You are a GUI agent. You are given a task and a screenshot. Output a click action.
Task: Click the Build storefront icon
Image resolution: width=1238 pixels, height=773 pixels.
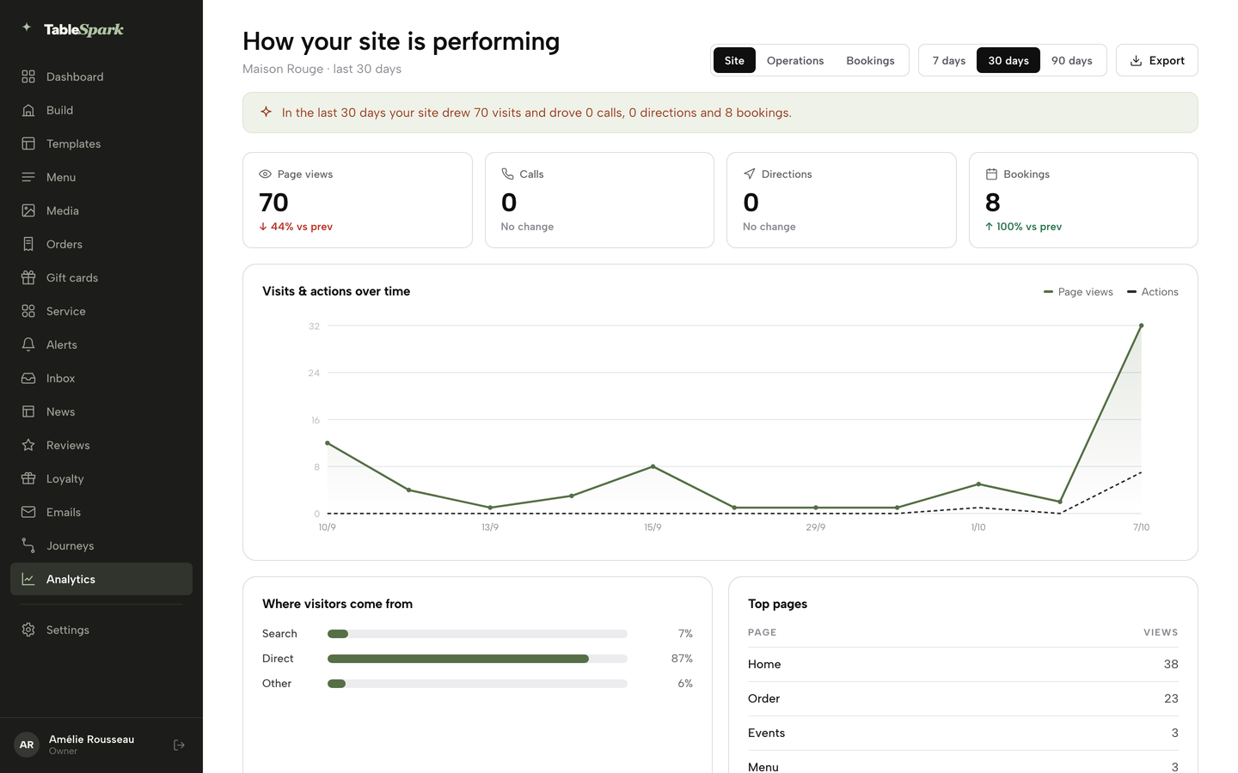(x=28, y=110)
